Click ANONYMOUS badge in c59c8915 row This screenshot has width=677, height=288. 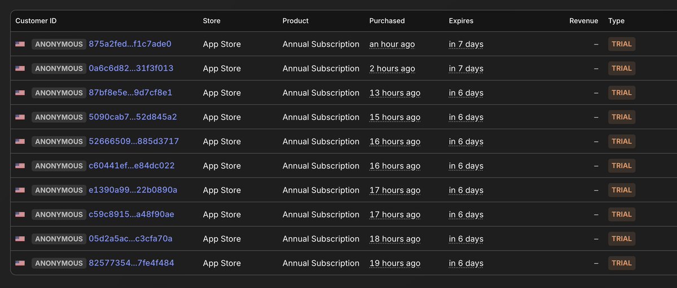[x=59, y=214]
